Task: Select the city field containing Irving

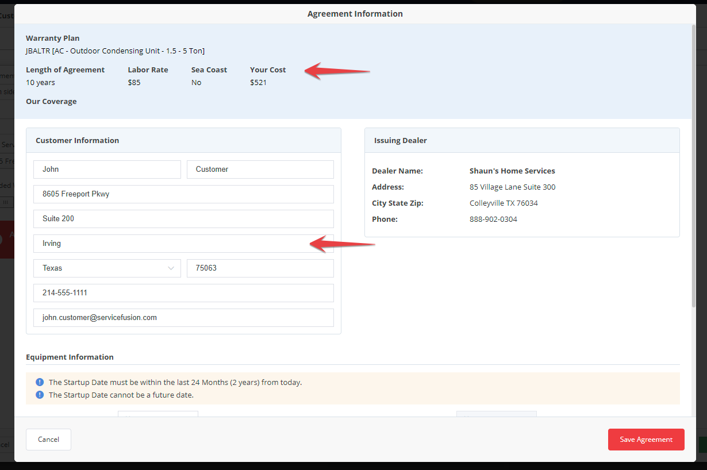Action: [x=172, y=244]
